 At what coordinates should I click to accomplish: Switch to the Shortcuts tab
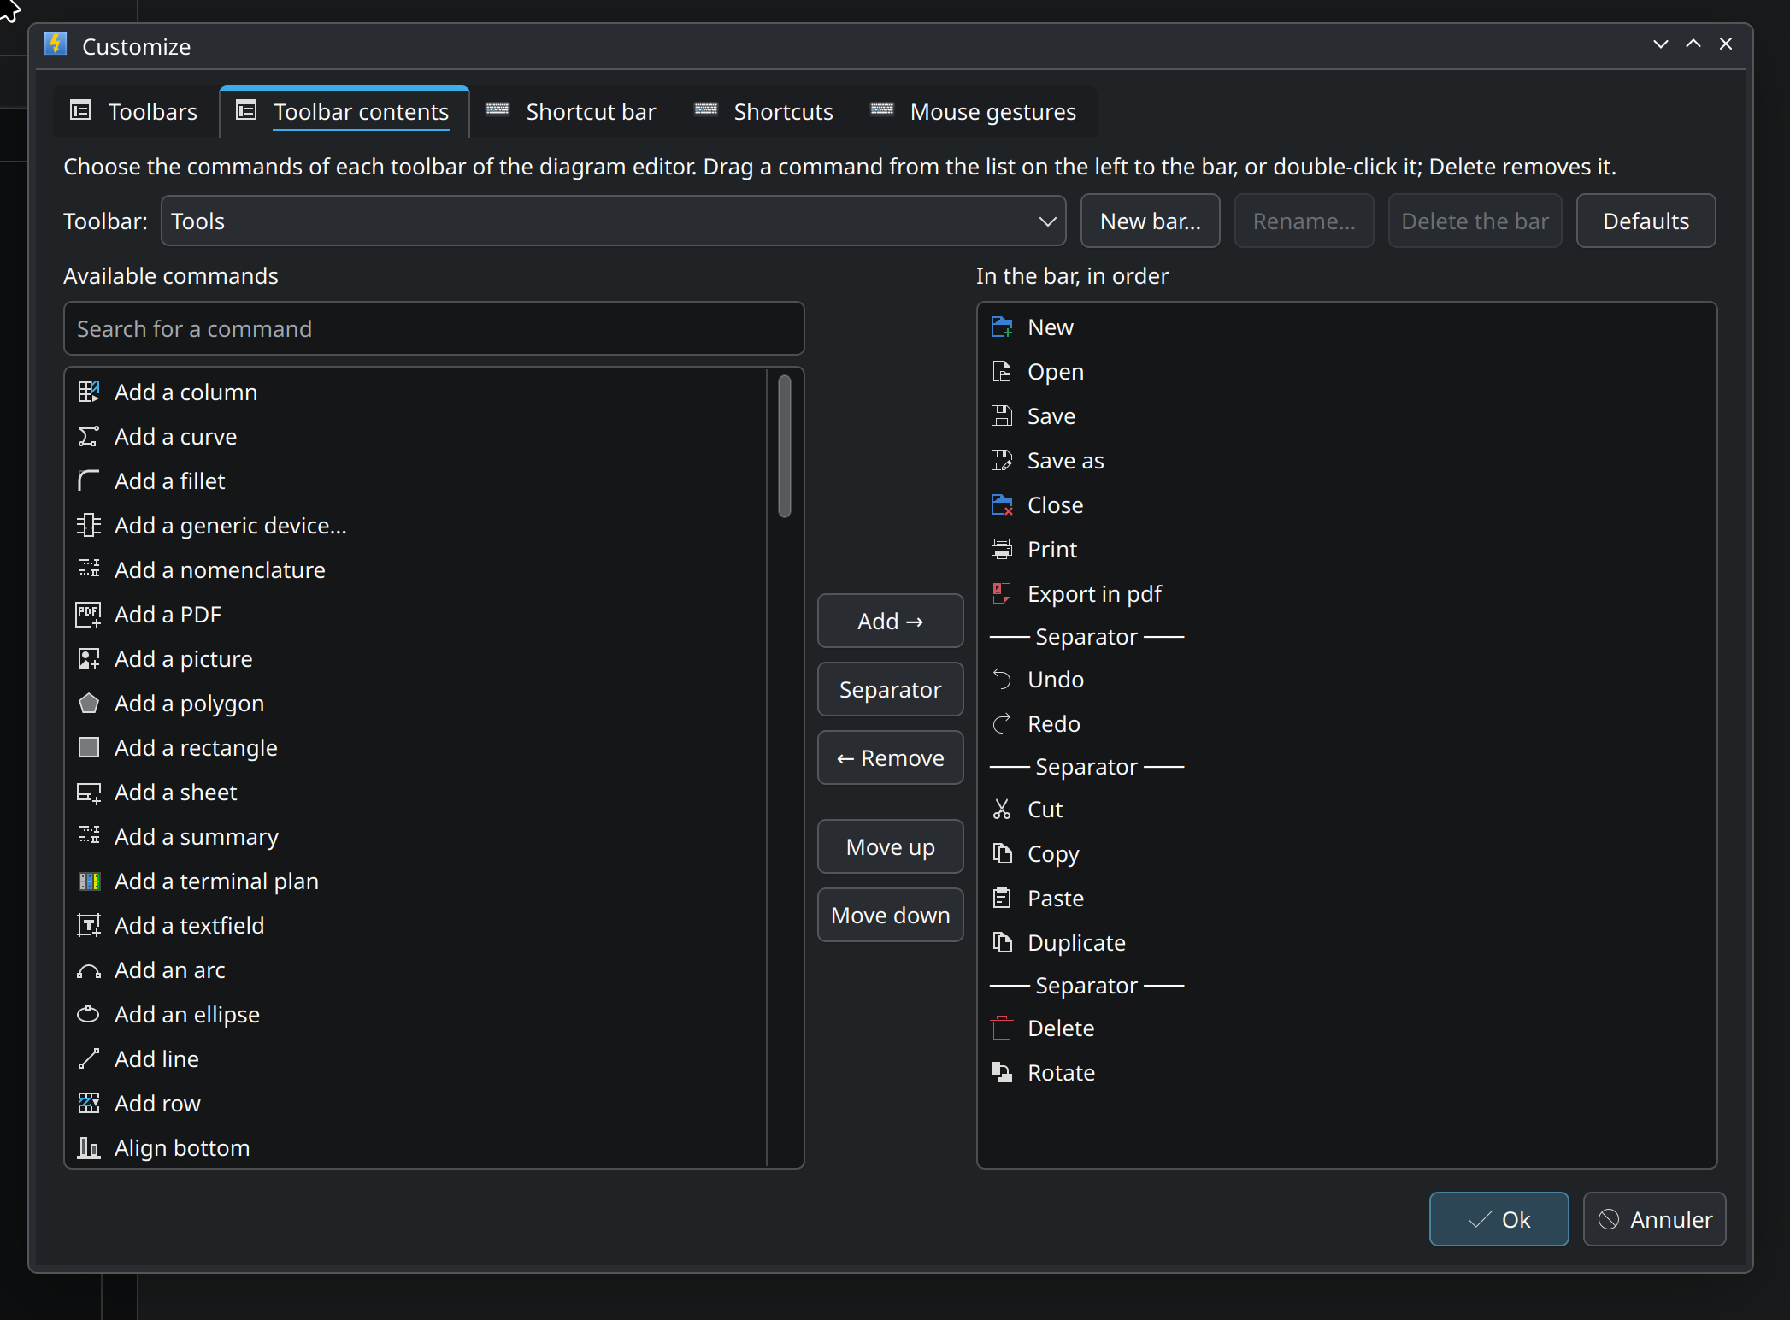point(764,112)
